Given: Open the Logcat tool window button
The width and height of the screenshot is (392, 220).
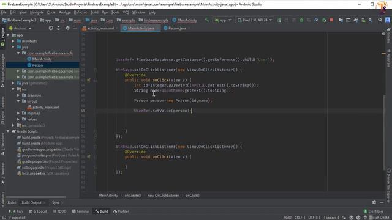Looking at the screenshot, I should (38, 211).
